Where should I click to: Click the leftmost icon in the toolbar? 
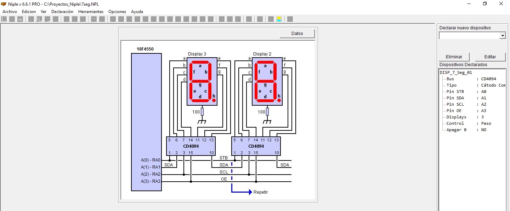[4, 19]
